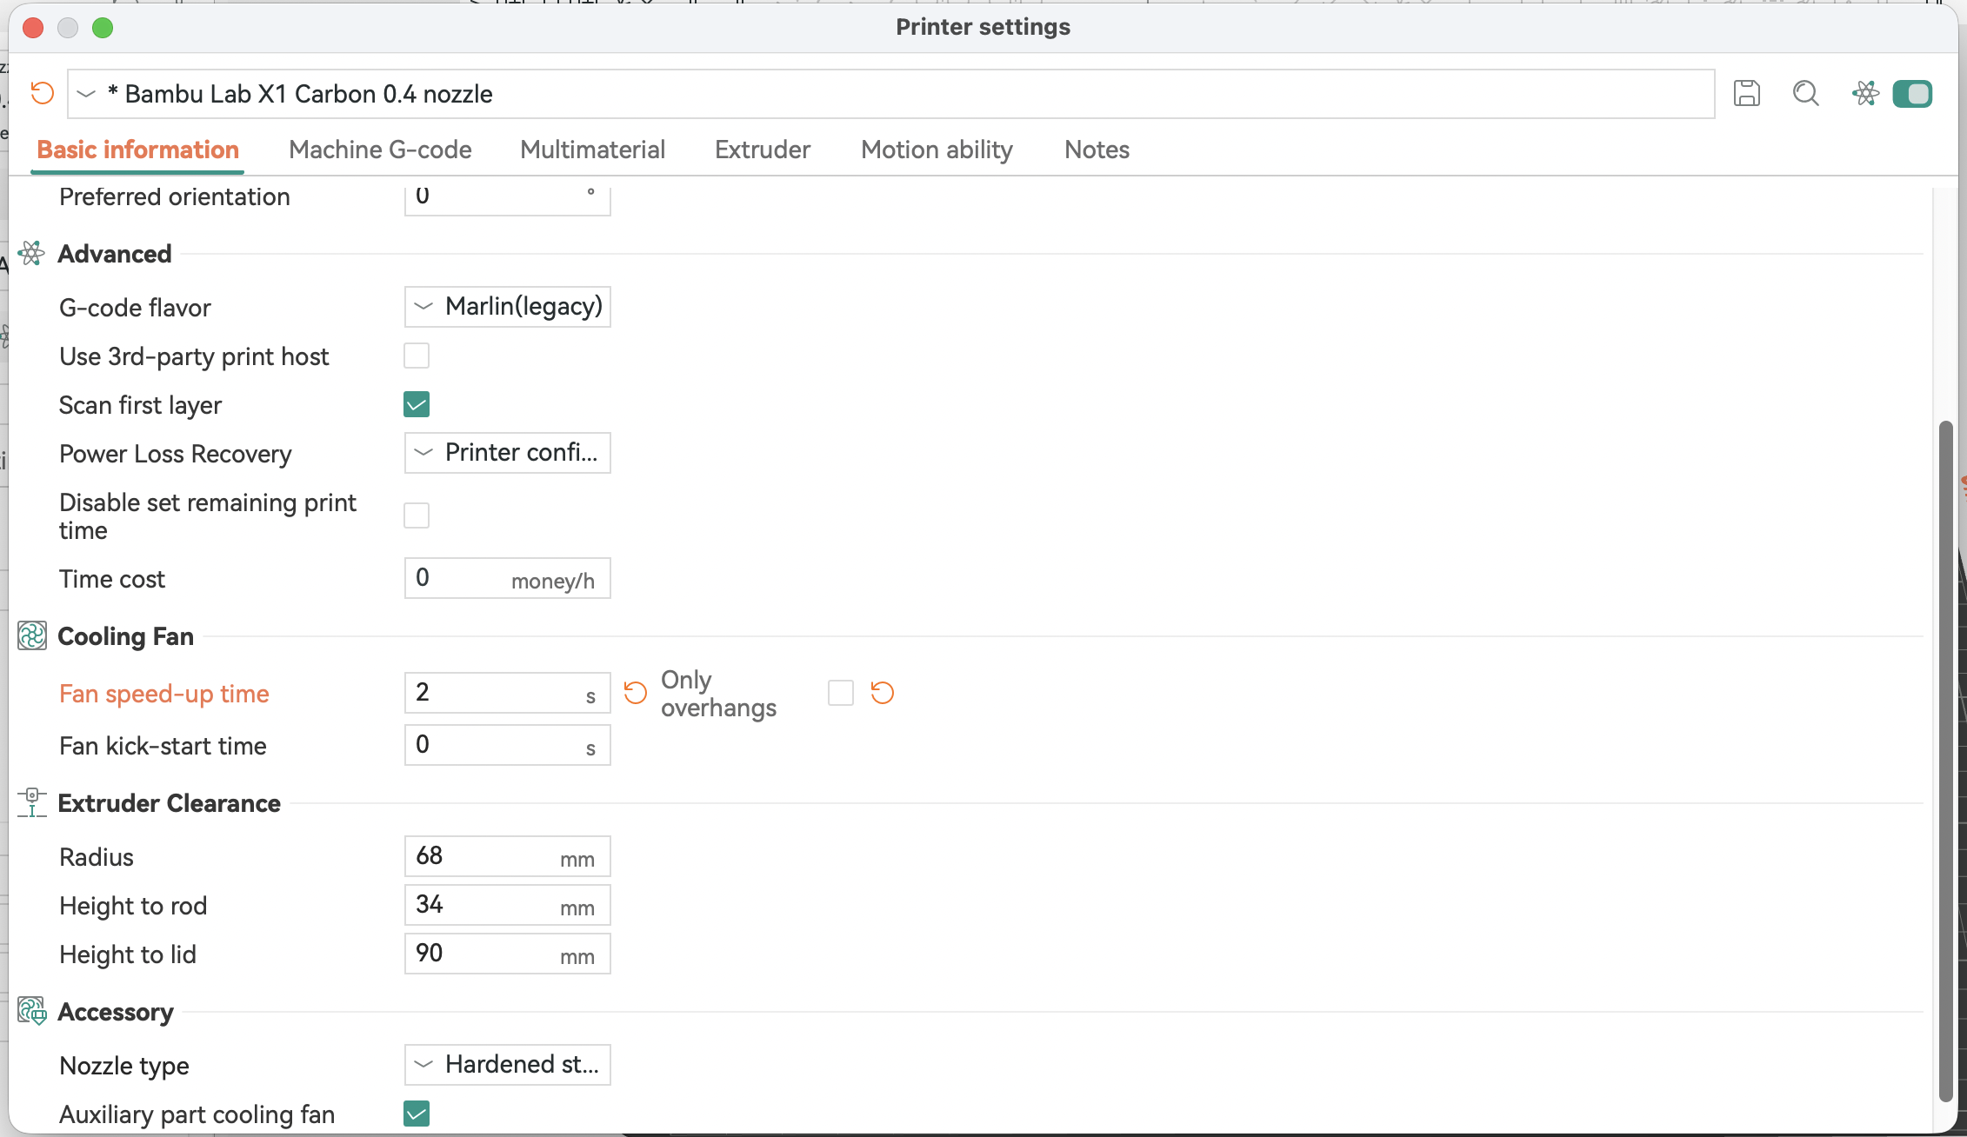The image size is (1967, 1137).
Task: Click the reset preset icon beside preset name
Action: [42, 93]
